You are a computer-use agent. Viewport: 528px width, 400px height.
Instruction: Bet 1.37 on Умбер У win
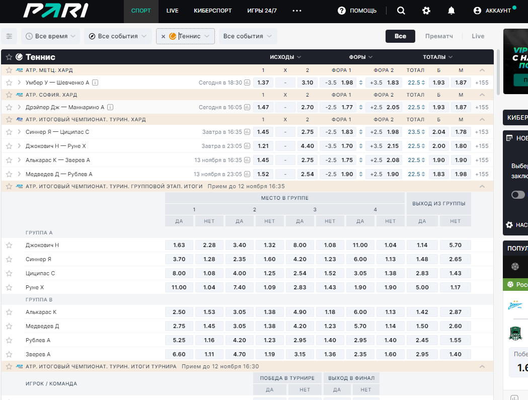263,83
